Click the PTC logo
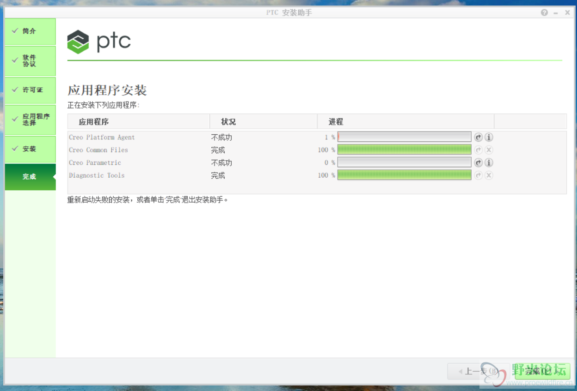Screen dimensions: 577x391 point(99,42)
